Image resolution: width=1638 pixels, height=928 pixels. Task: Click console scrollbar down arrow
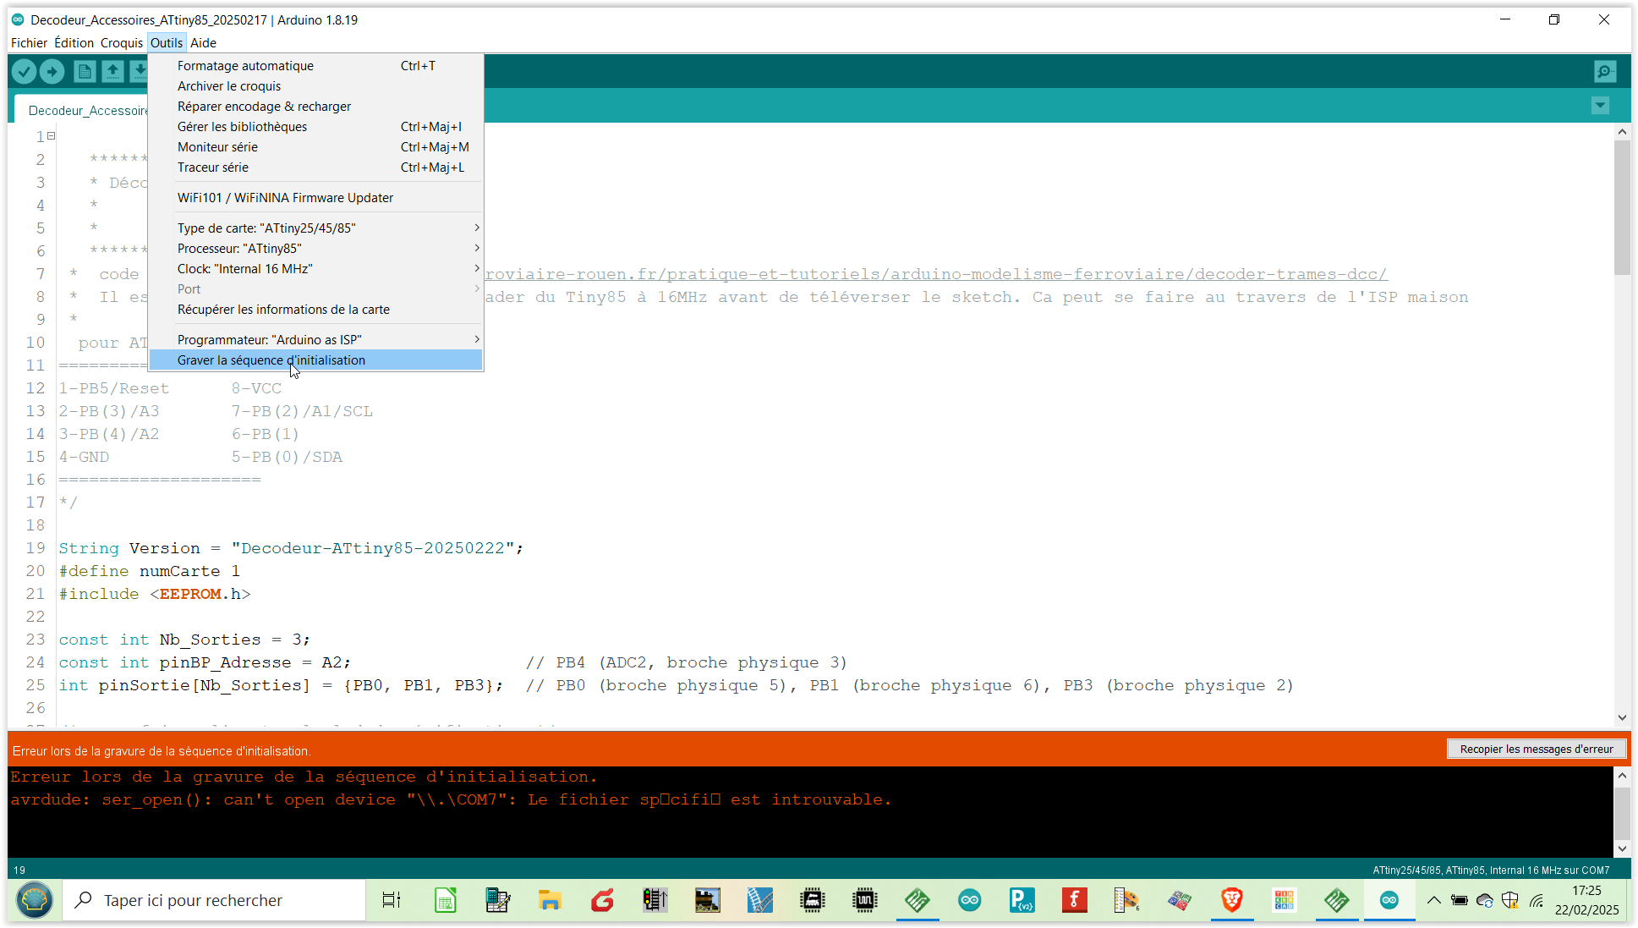1621,848
